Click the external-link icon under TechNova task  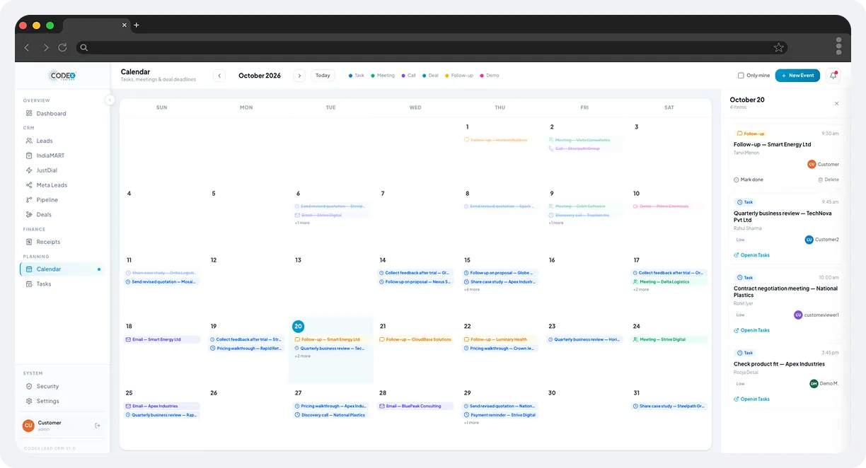pos(736,255)
